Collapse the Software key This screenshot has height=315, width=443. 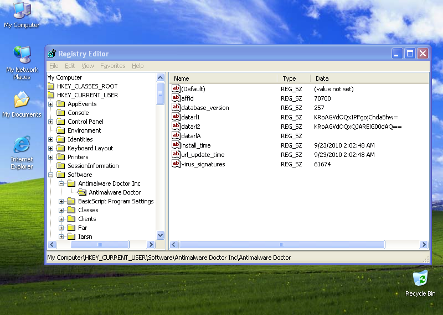point(50,175)
